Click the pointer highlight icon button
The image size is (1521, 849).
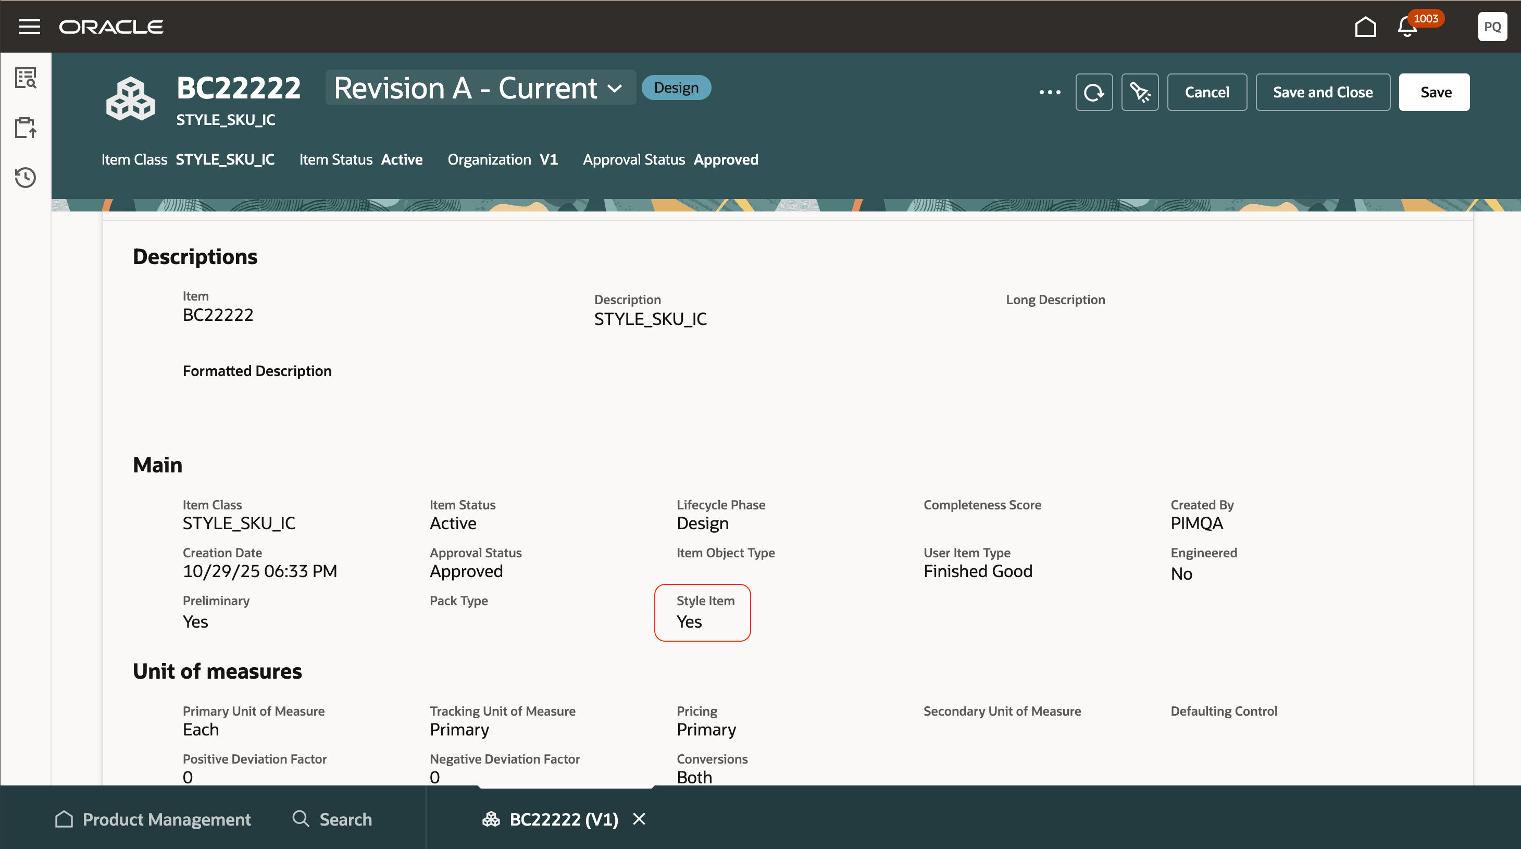pos(1140,92)
